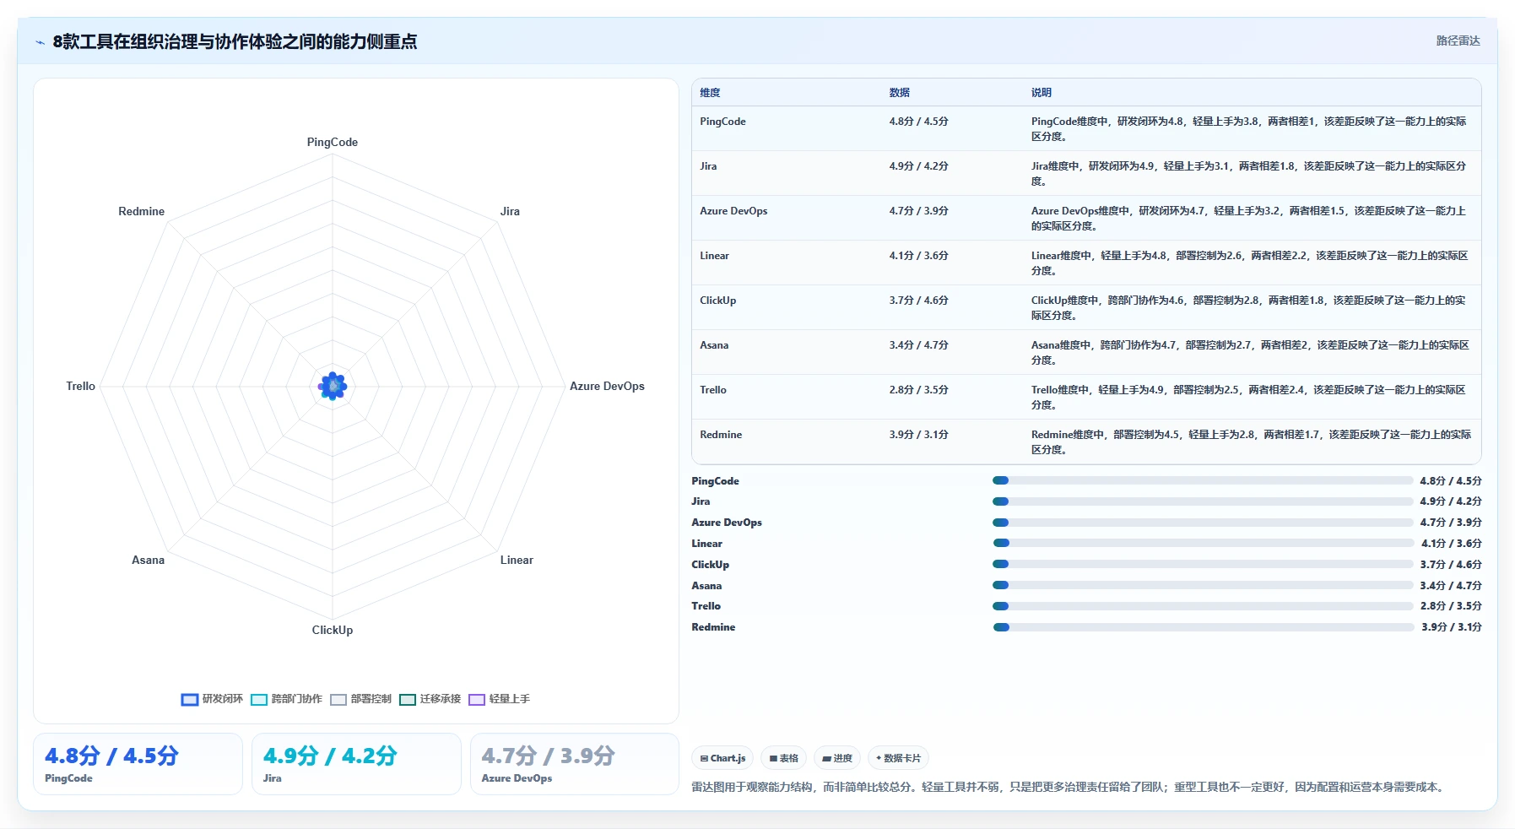Click the Linear progress bar
Screen dimensions: 1515x829
pos(1203,544)
